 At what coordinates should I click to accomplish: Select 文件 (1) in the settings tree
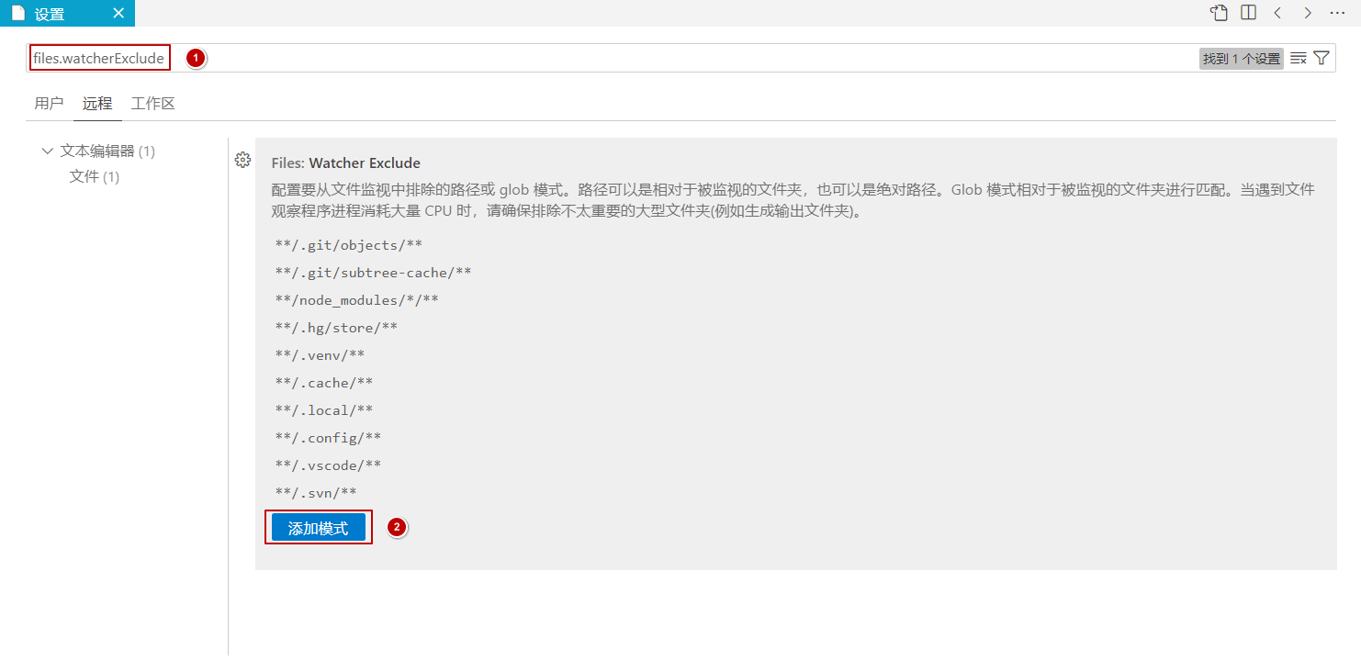click(94, 176)
